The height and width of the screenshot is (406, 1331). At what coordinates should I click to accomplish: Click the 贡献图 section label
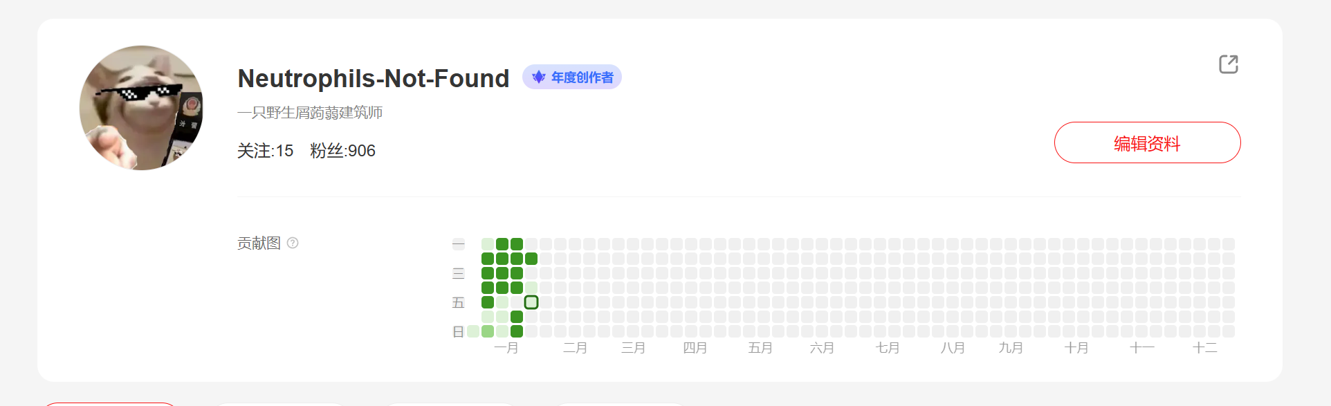[259, 243]
